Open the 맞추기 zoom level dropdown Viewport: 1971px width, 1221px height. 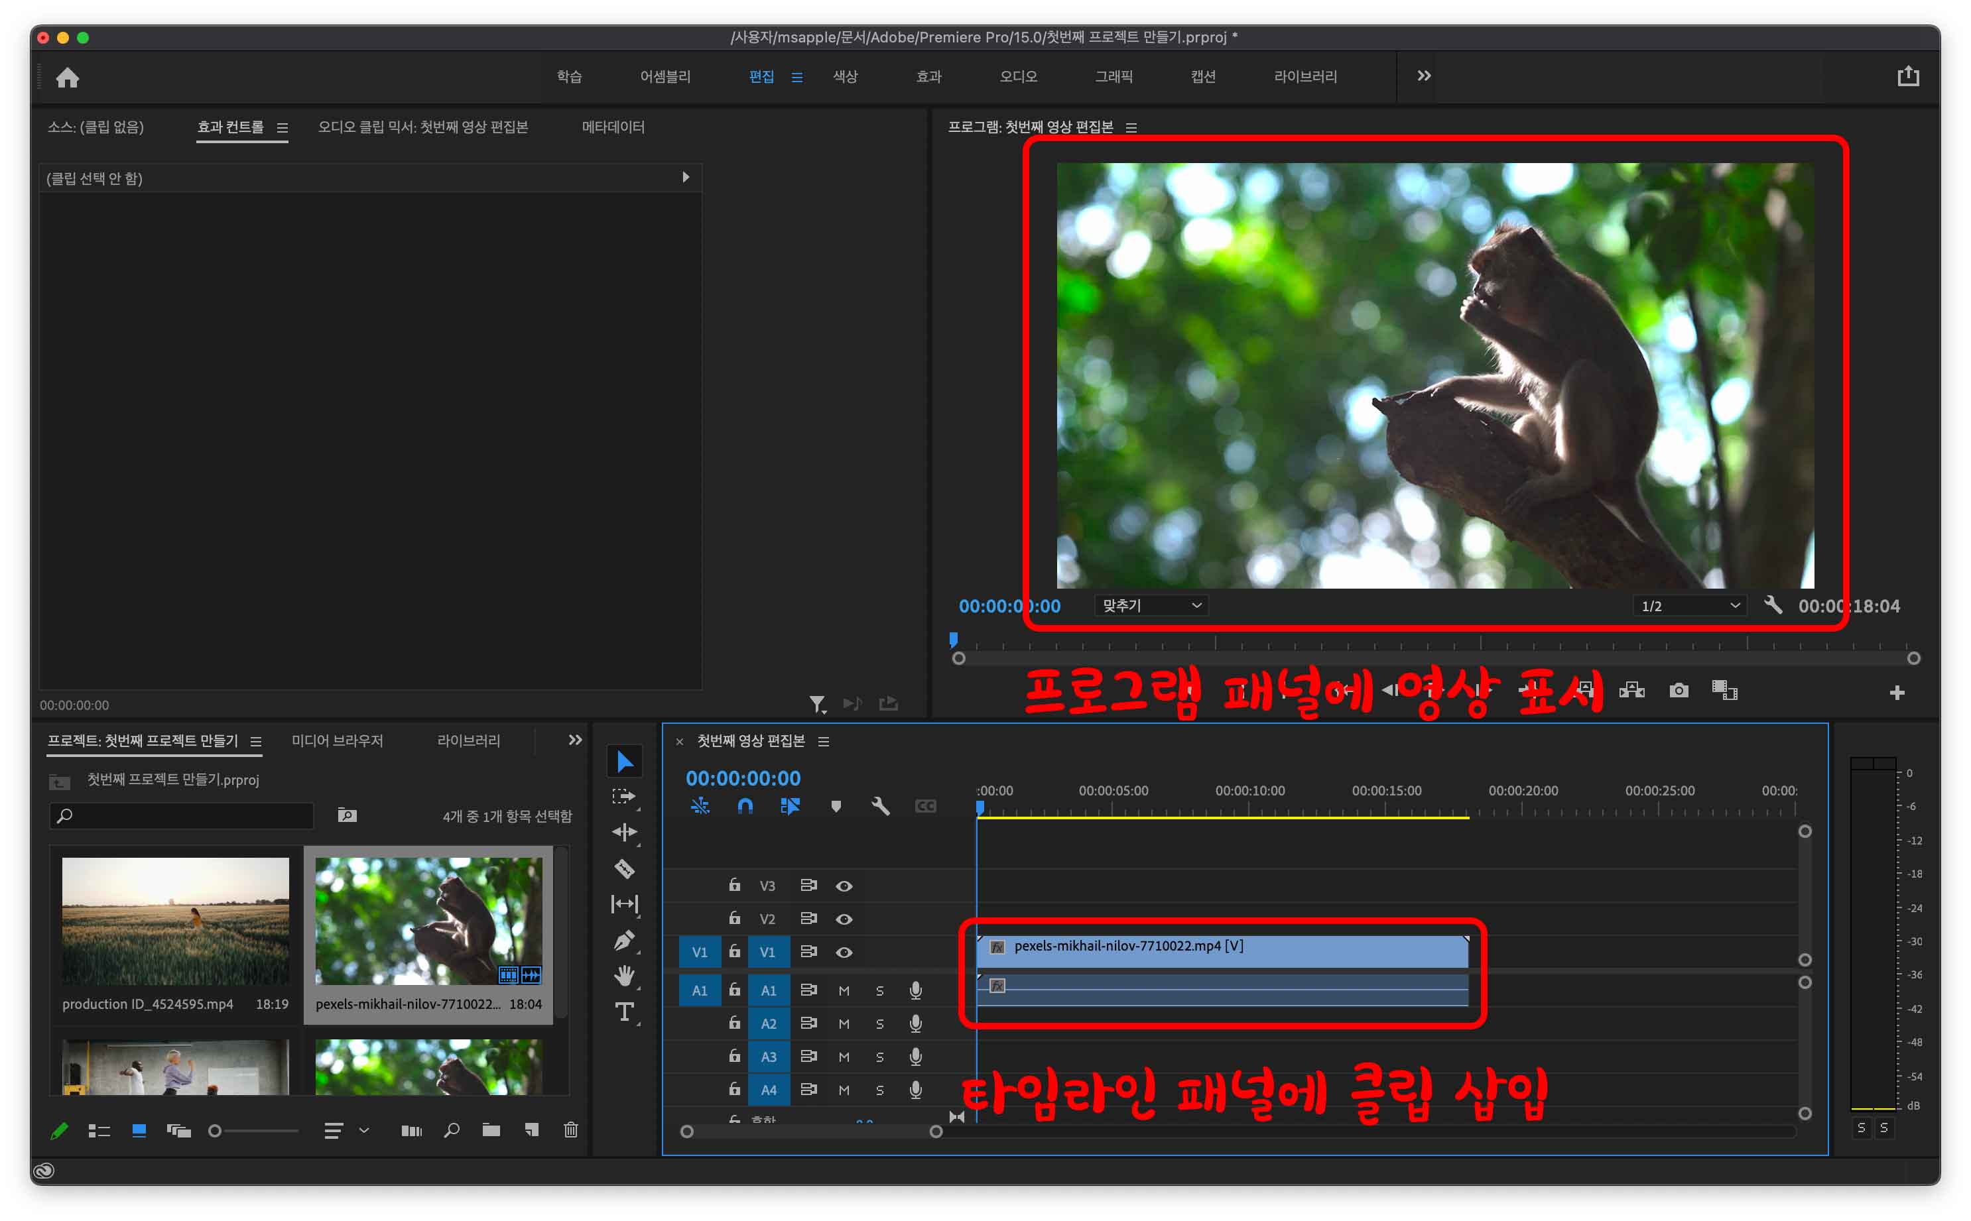pos(1150,606)
